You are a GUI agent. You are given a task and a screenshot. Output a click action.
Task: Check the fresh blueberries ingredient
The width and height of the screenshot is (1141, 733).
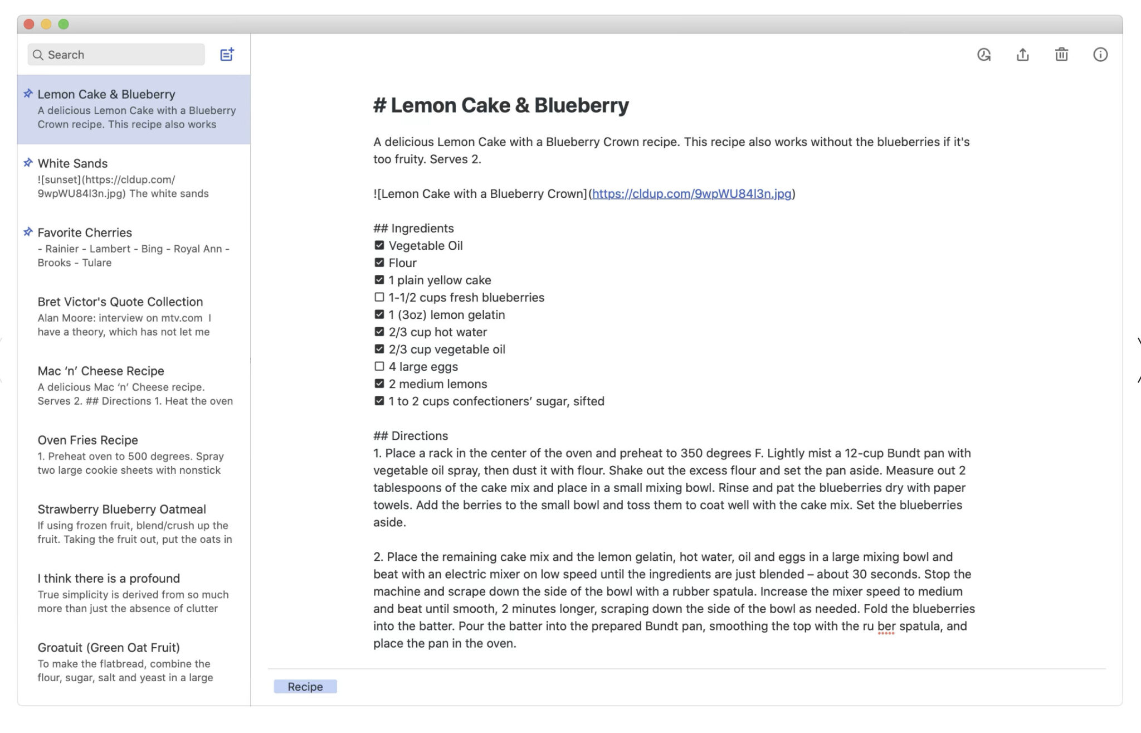(378, 297)
